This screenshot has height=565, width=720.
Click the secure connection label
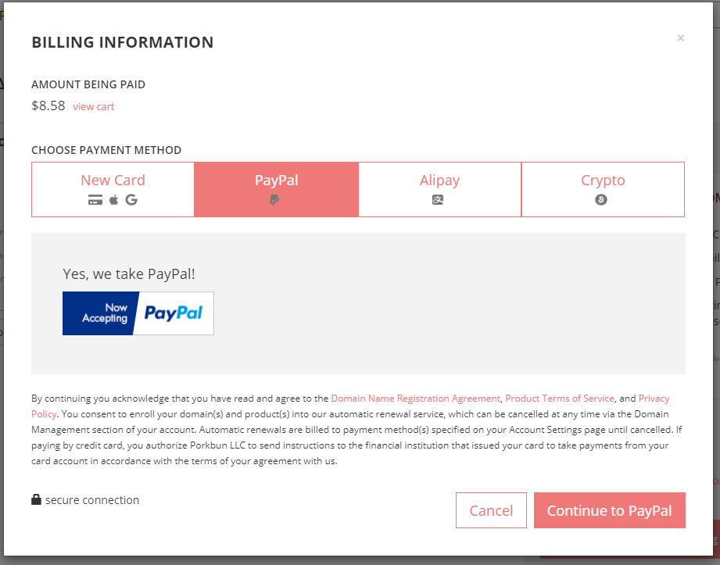click(x=92, y=500)
